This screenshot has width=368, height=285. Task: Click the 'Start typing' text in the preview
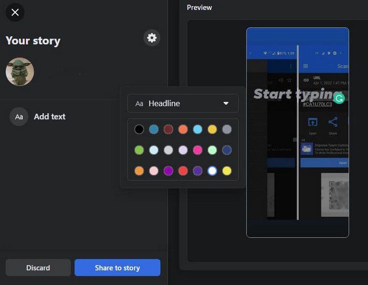click(x=292, y=95)
